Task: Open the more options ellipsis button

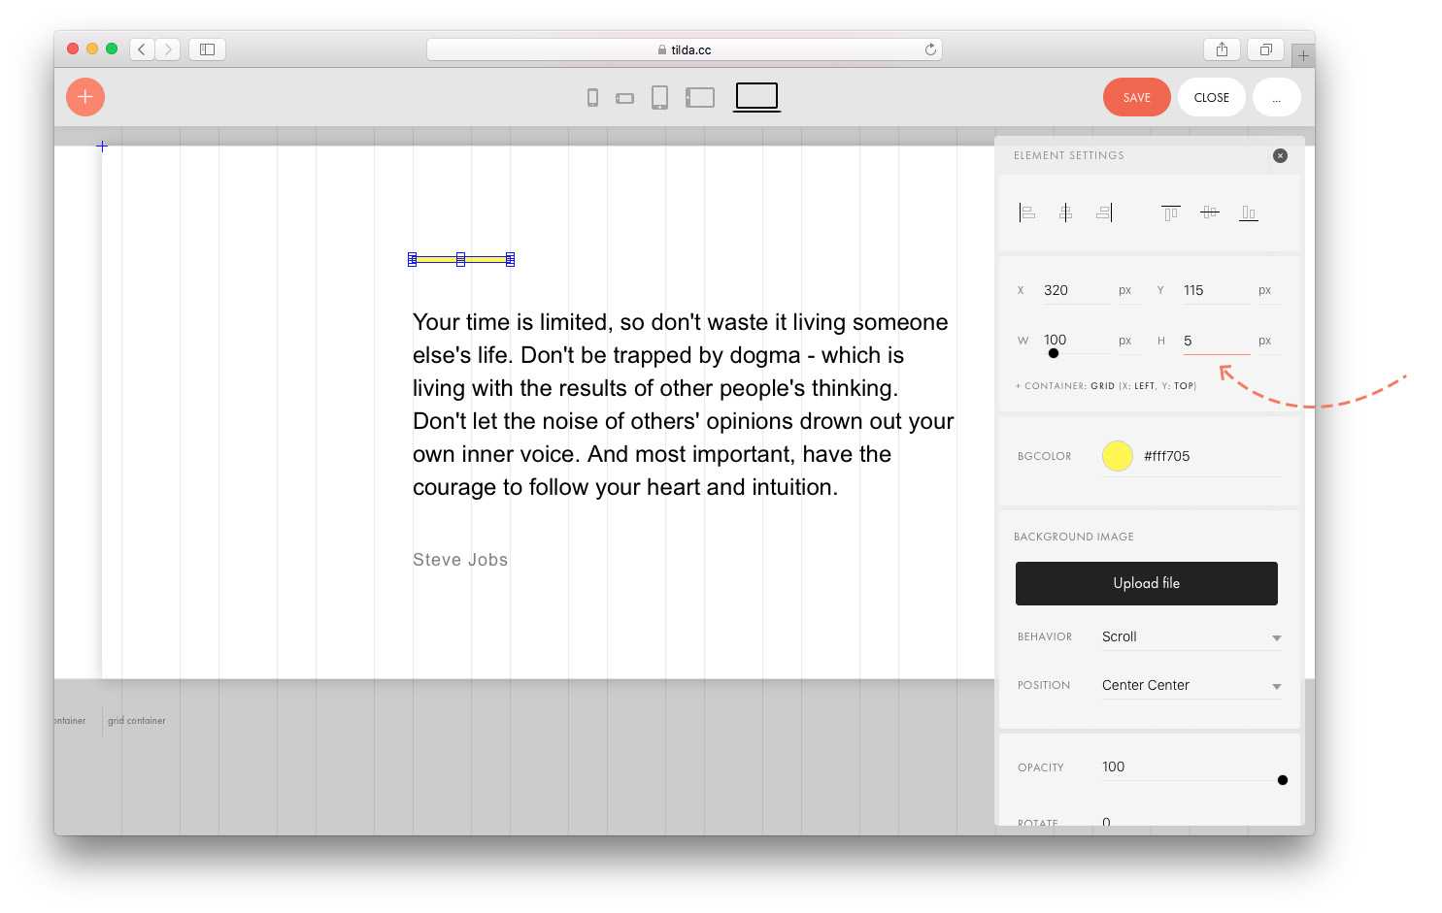Action: 1276,97
